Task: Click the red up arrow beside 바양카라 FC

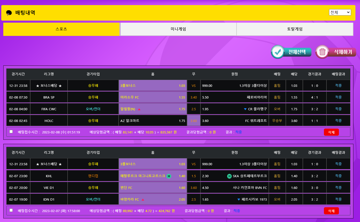Action: coord(143,200)
